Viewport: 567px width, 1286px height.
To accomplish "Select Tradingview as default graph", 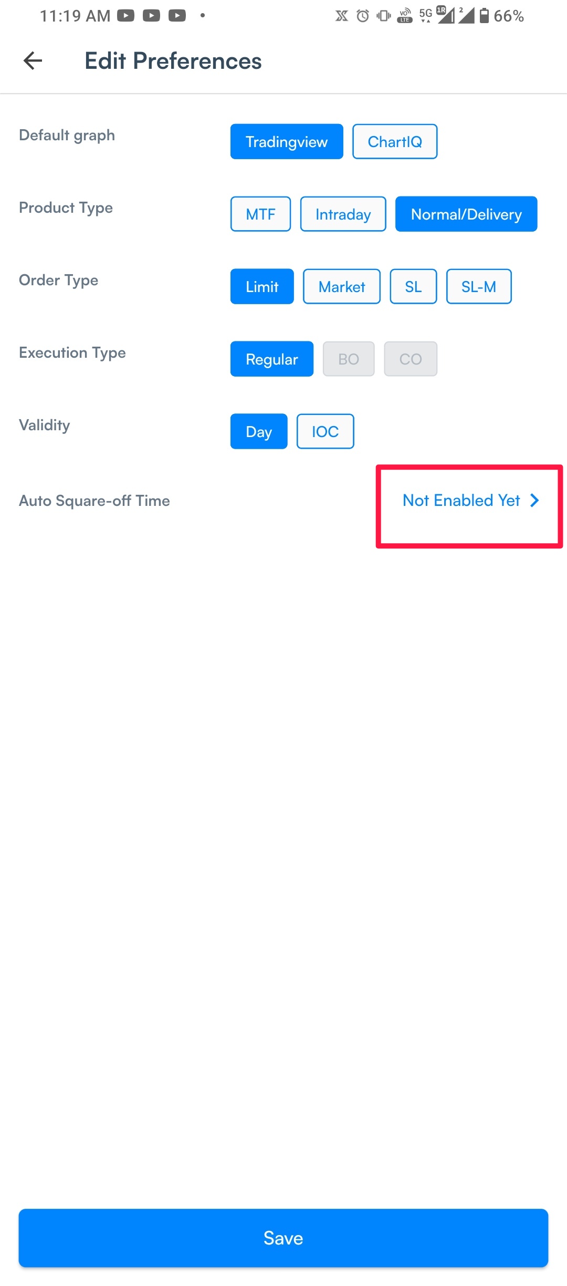I will [287, 141].
